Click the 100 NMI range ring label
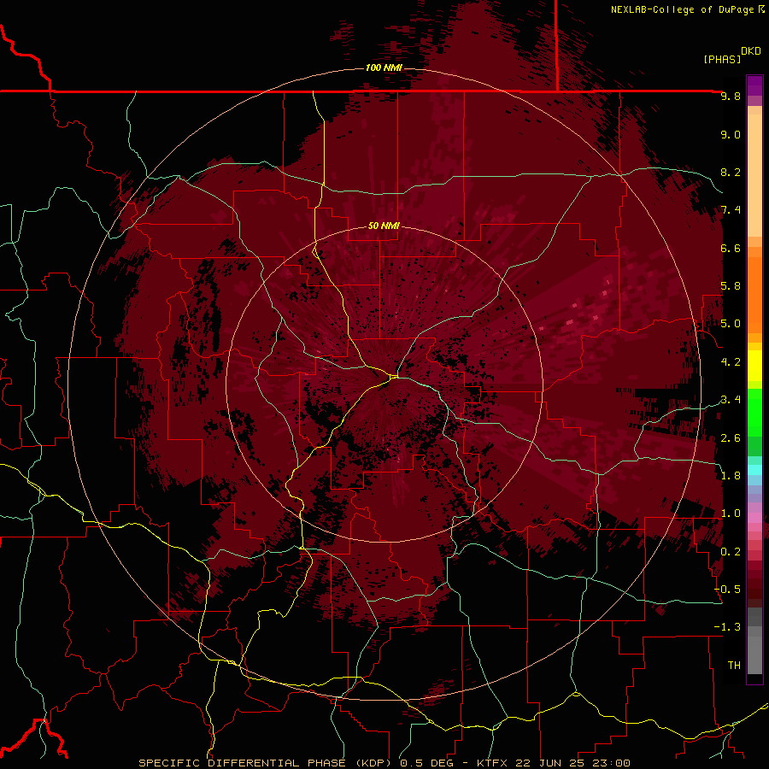The width and height of the screenshot is (769, 769). point(384,68)
